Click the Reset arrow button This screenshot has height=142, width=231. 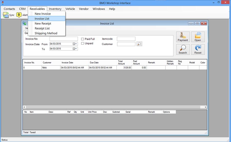198,49
